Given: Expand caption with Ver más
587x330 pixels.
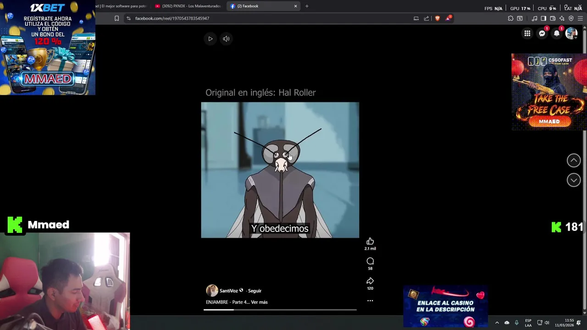Looking at the screenshot, I should click(259, 302).
